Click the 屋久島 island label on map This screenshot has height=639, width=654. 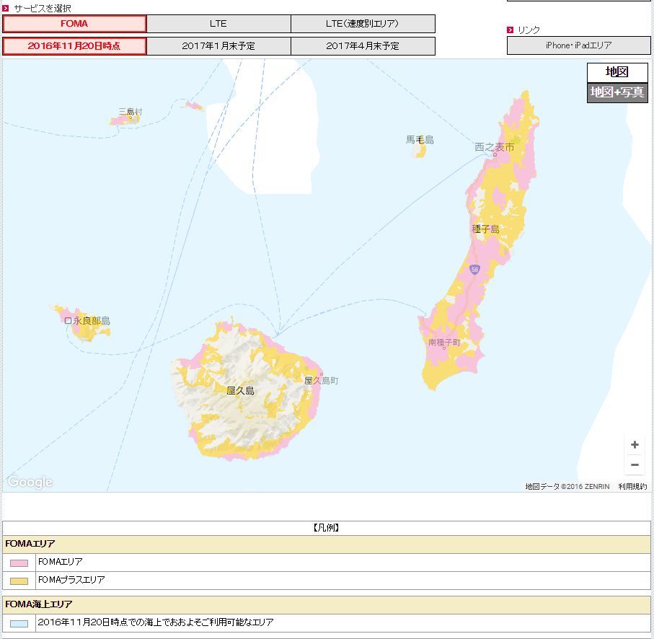[x=240, y=391]
